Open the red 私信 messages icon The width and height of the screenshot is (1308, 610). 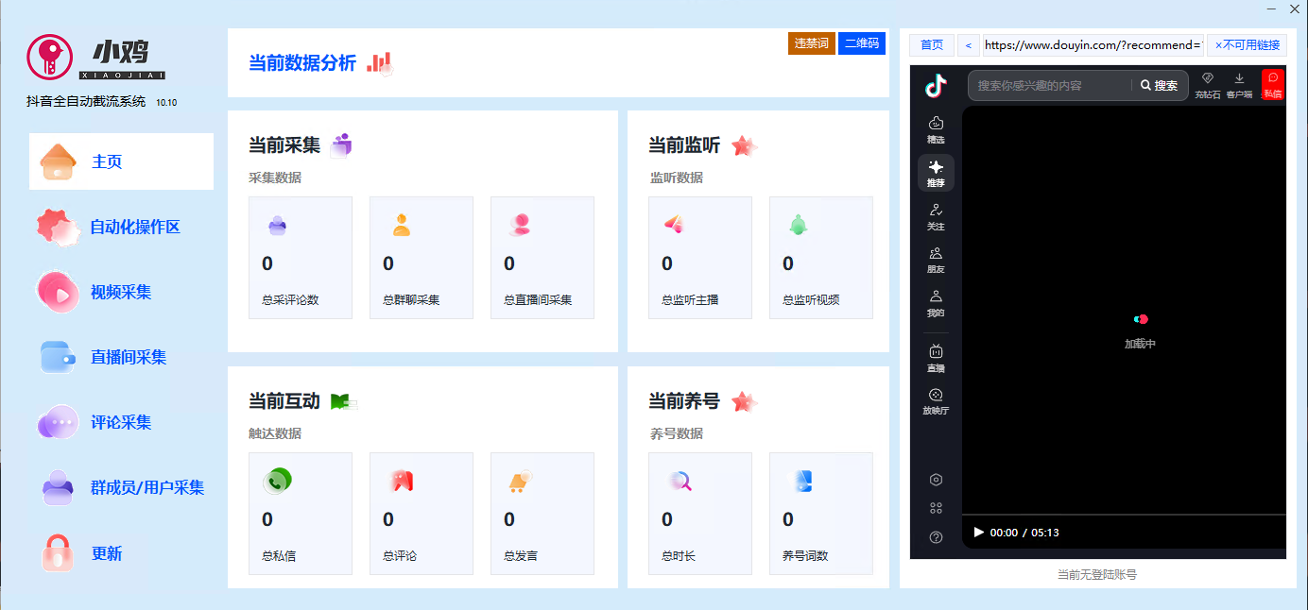(x=1273, y=83)
